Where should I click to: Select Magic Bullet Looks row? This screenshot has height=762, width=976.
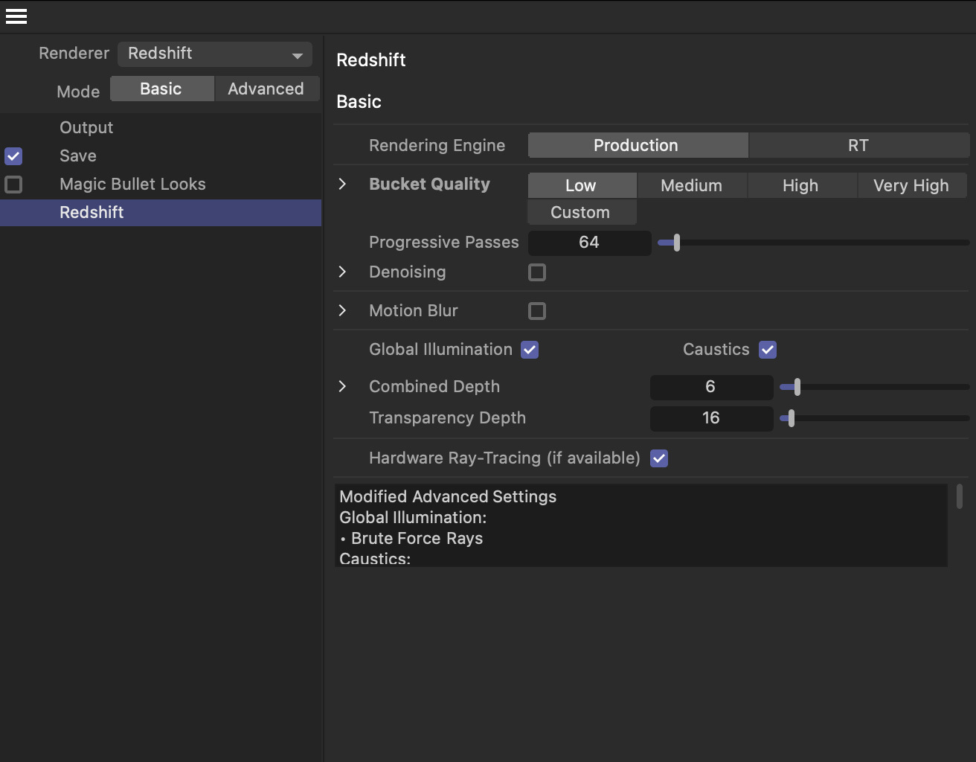[161, 184]
